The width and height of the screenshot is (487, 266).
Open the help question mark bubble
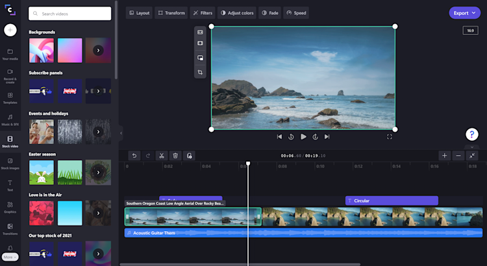[x=472, y=134]
